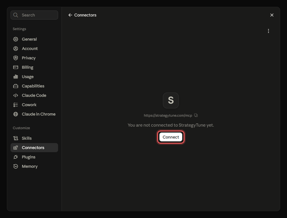This screenshot has height=218, width=287.
Task: Select the Billing card icon
Action: pyautogui.click(x=16, y=67)
